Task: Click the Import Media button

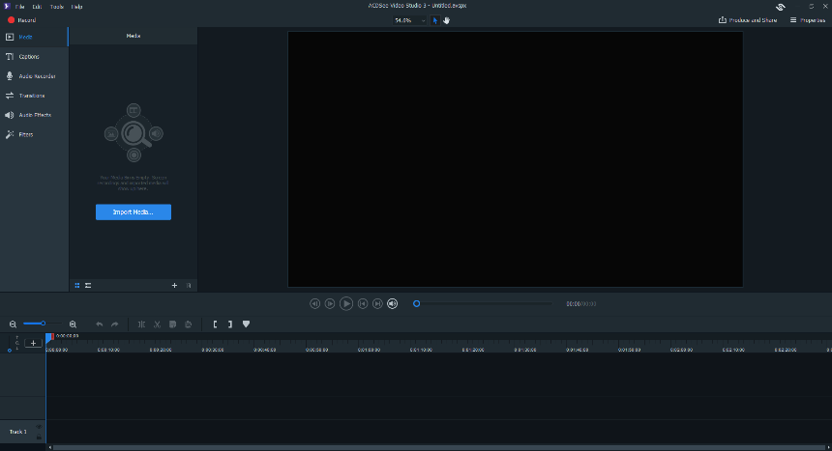Action: [x=134, y=212]
